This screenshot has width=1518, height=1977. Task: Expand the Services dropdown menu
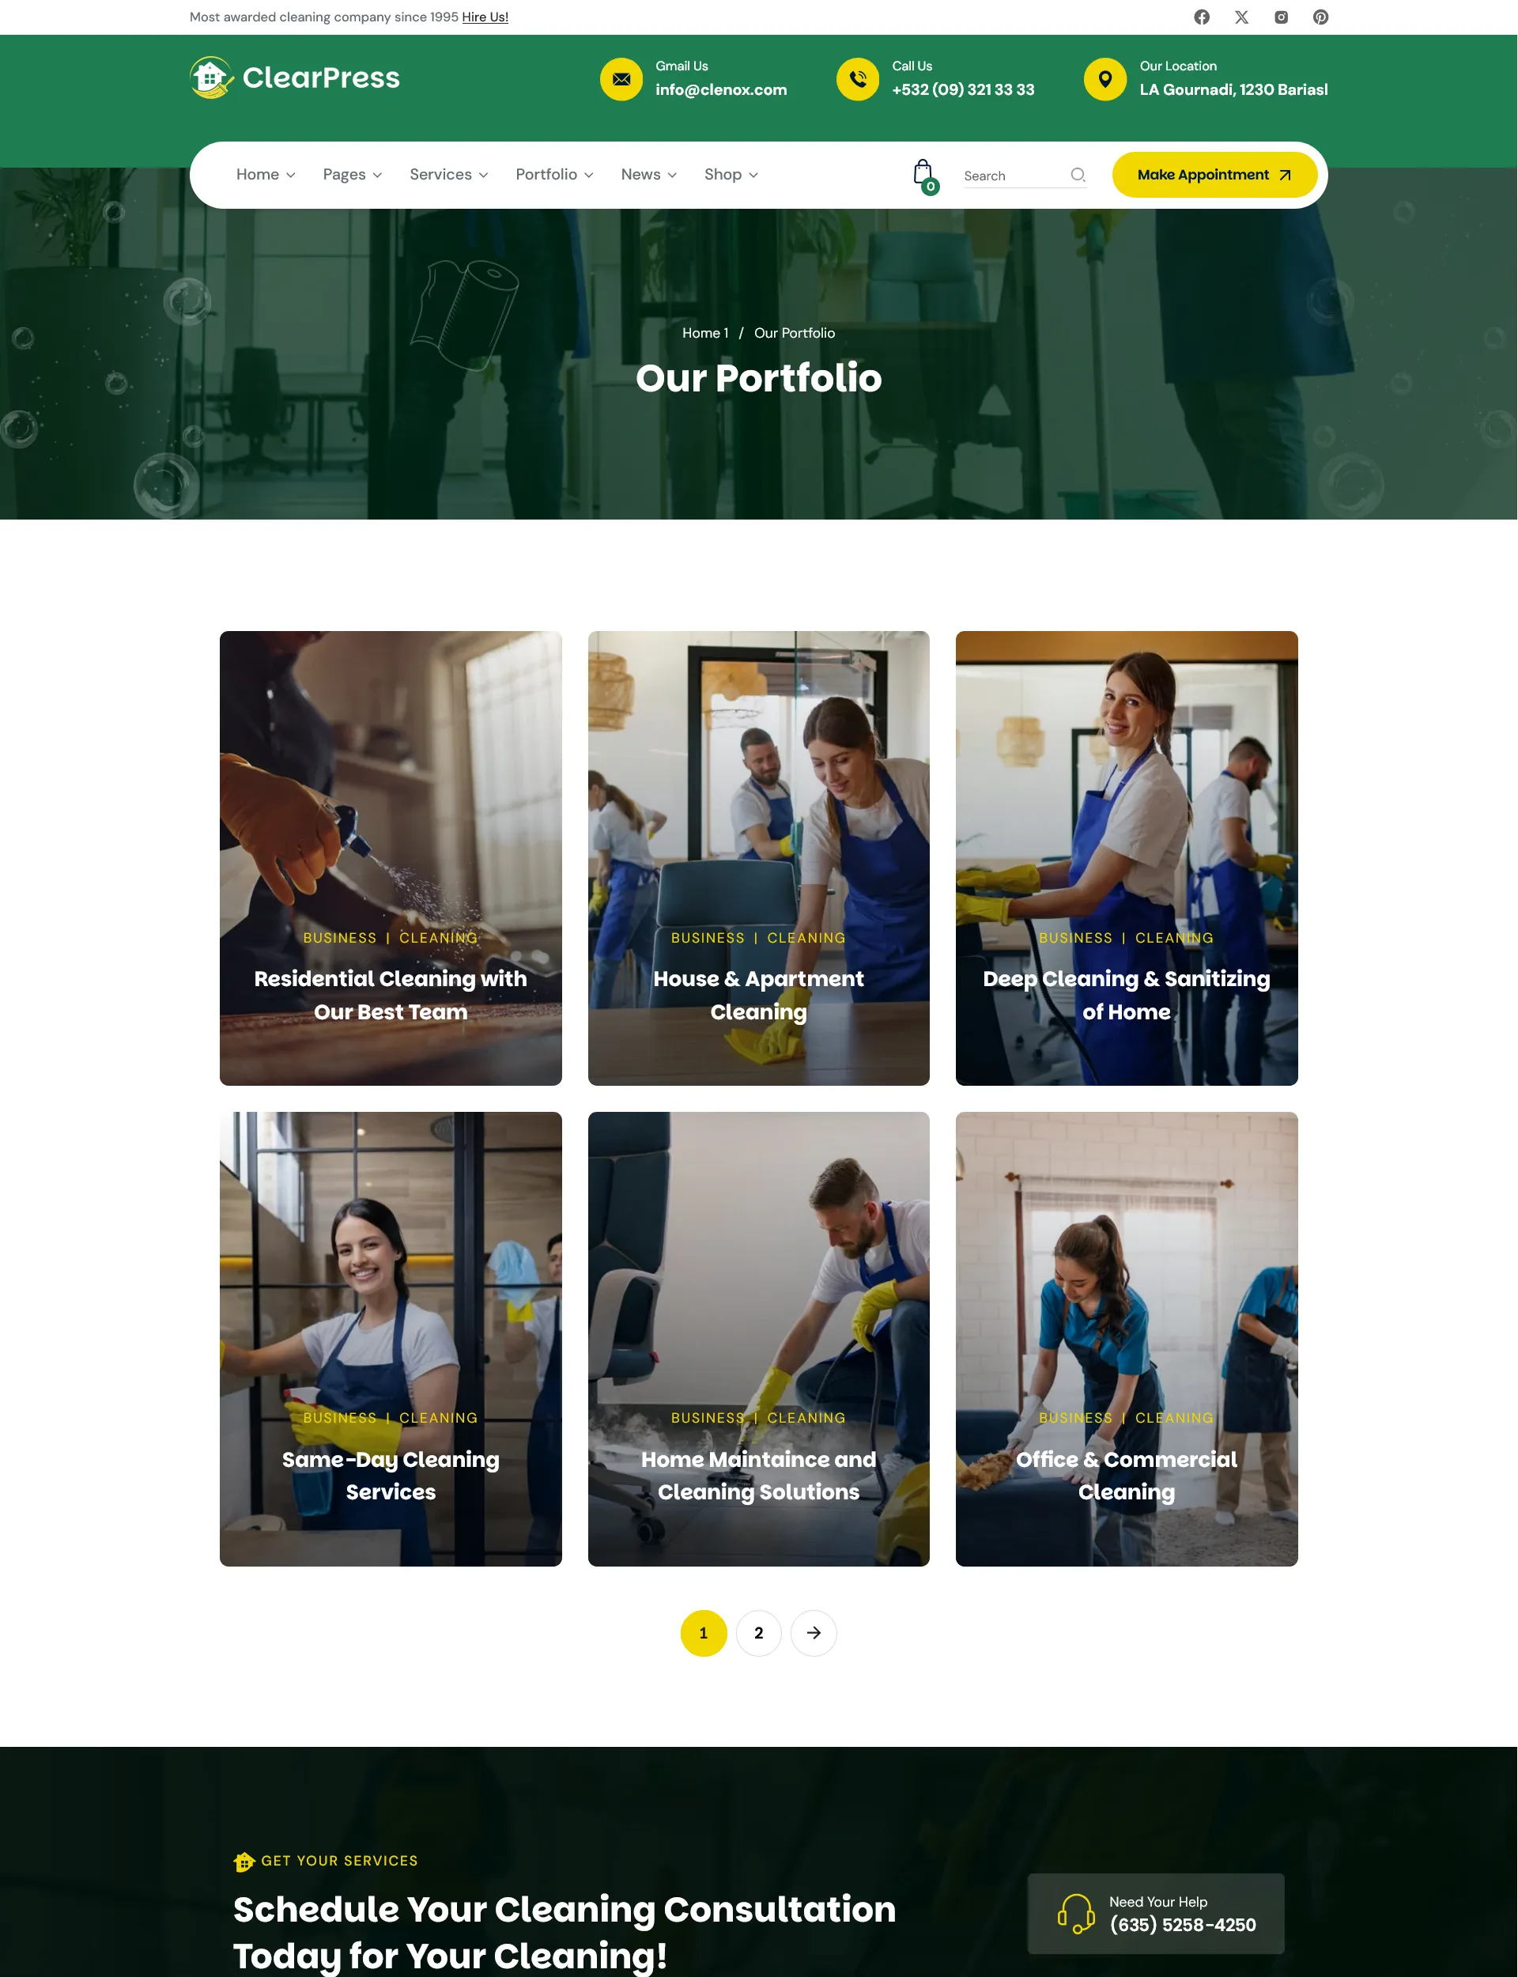(448, 175)
